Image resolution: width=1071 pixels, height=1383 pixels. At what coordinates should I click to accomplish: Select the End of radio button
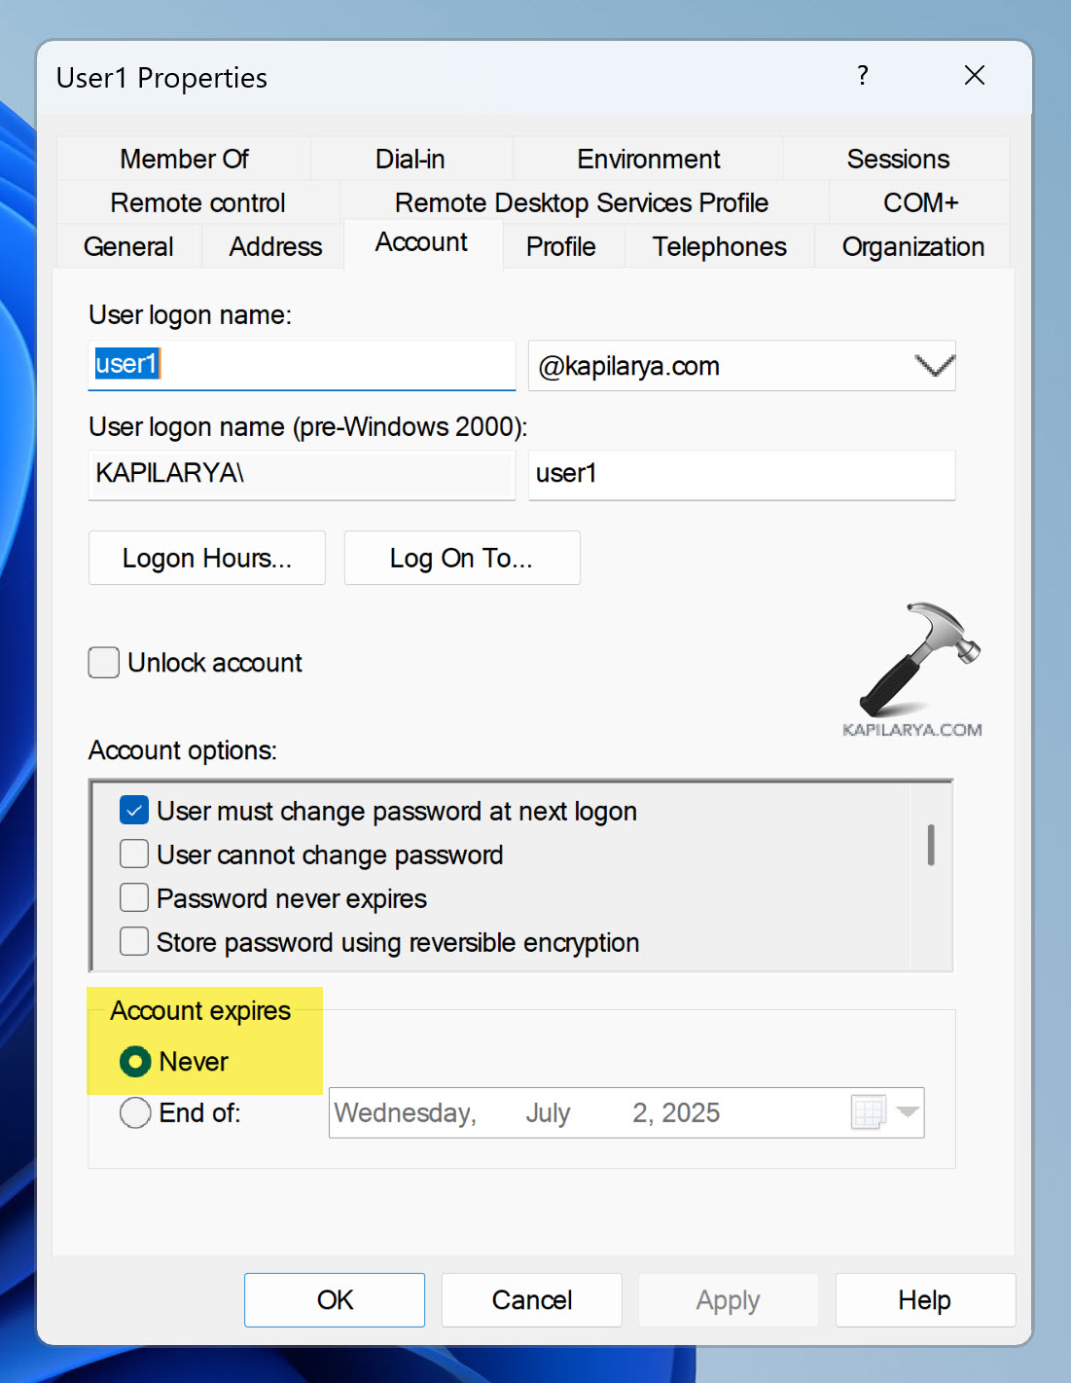pos(135,1112)
